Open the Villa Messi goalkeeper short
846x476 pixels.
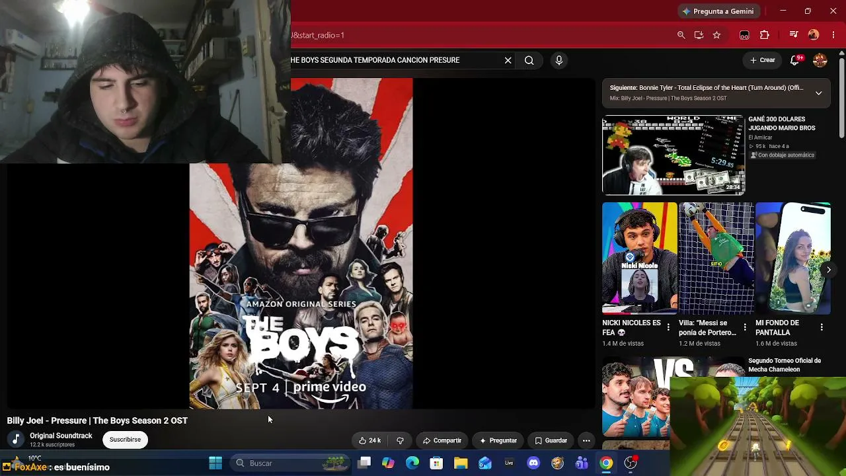coord(716,258)
